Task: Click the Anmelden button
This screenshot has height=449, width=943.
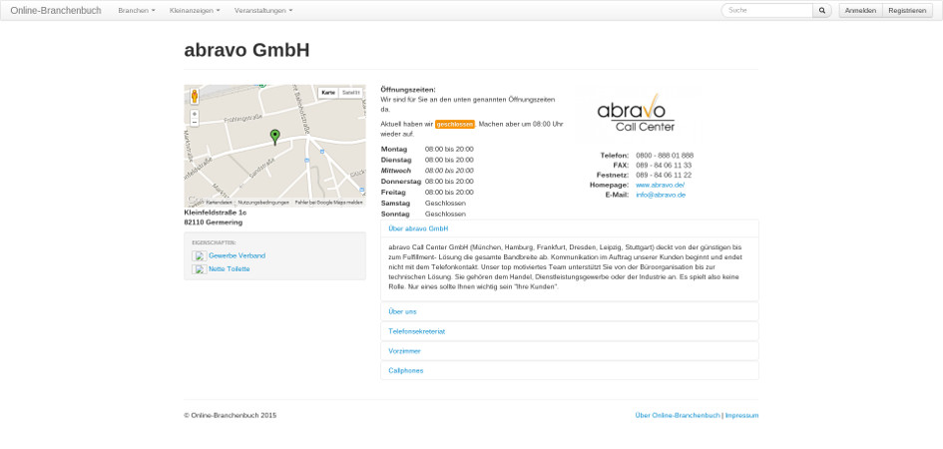Action: coord(860,11)
